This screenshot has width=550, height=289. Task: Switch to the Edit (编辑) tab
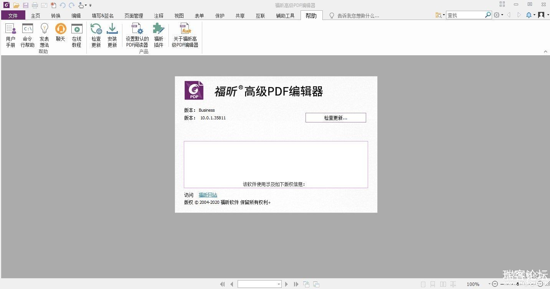point(76,16)
